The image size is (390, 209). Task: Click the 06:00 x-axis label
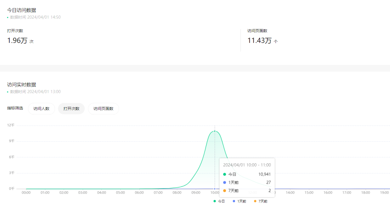pos(139,193)
